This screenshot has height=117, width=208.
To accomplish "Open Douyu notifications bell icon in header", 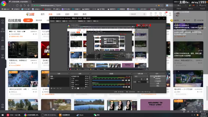I will coord(170,13).
